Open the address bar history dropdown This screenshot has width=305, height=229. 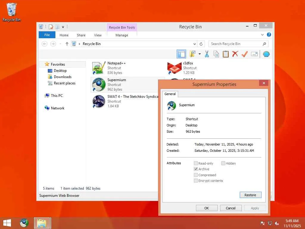click(194, 44)
